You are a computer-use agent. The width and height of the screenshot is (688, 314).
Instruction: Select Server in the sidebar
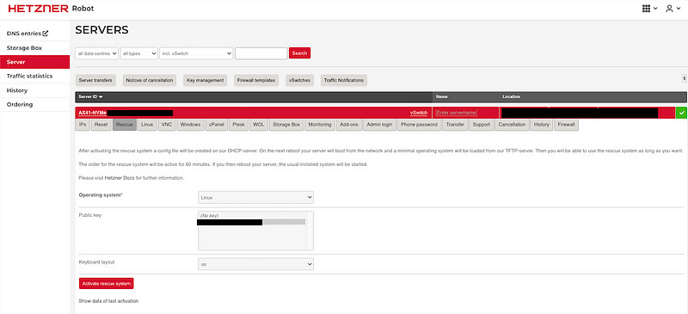(34, 62)
